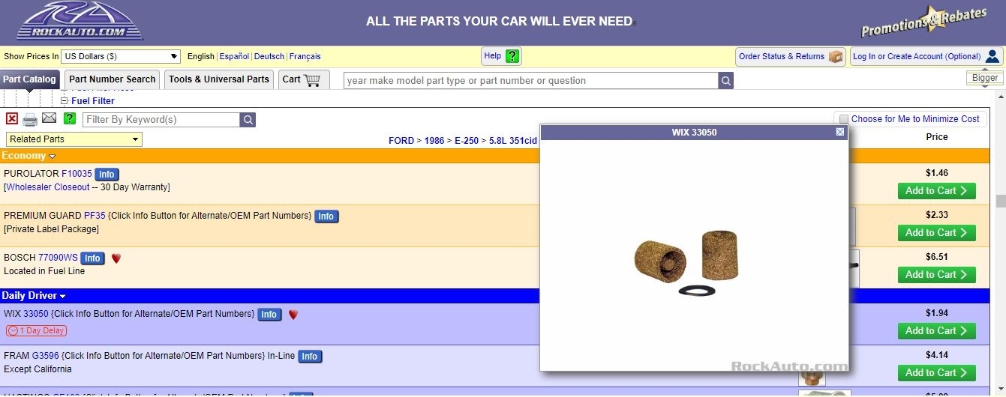Click the red heart next to BOSCH 77090WS
The width and height of the screenshot is (1006, 397).
pyautogui.click(x=116, y=258)
